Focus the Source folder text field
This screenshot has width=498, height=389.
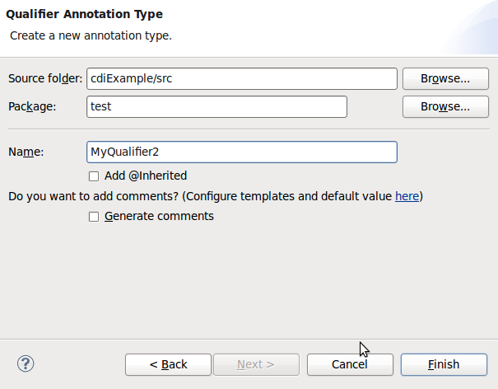click(242, 78)
